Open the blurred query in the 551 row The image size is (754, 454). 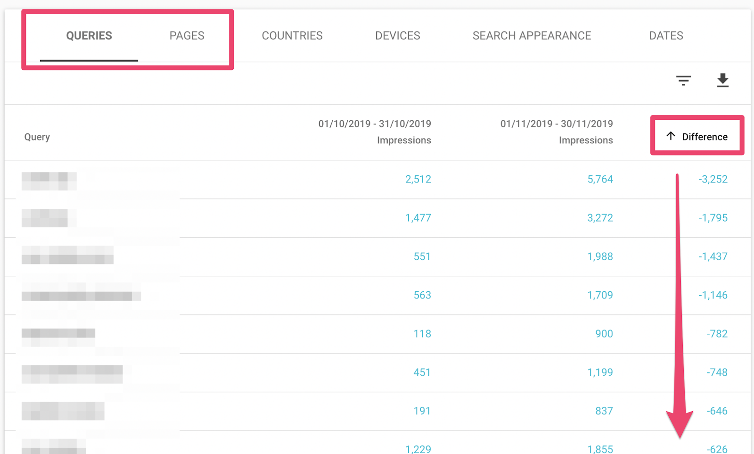67,255
